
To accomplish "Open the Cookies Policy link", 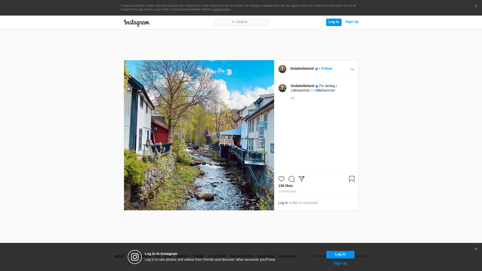I will pyautogui.click(x=221, y=10).
